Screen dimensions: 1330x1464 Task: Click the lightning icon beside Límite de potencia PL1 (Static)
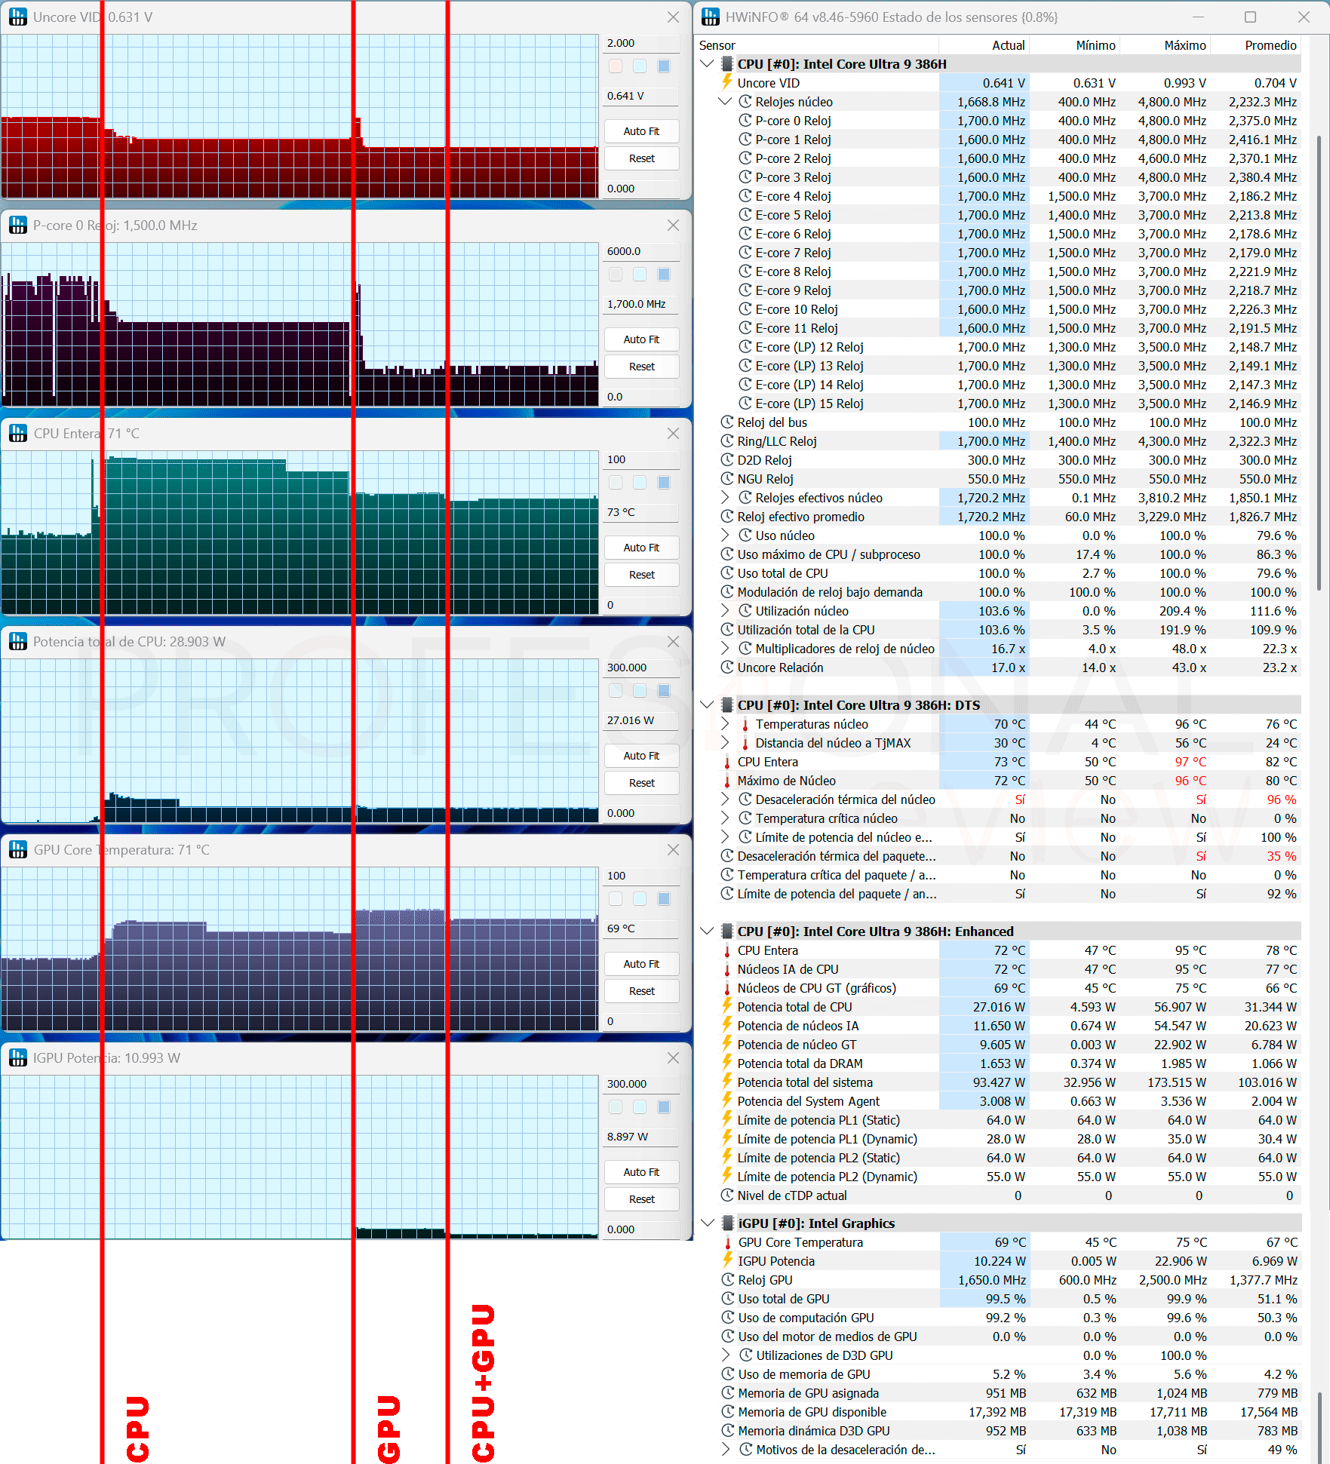tap(727, 1119)
